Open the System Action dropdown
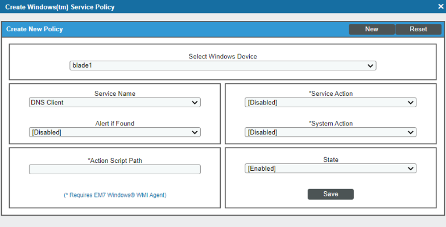The height and width of the screenshot is (227, 446). tap(331, 132)
